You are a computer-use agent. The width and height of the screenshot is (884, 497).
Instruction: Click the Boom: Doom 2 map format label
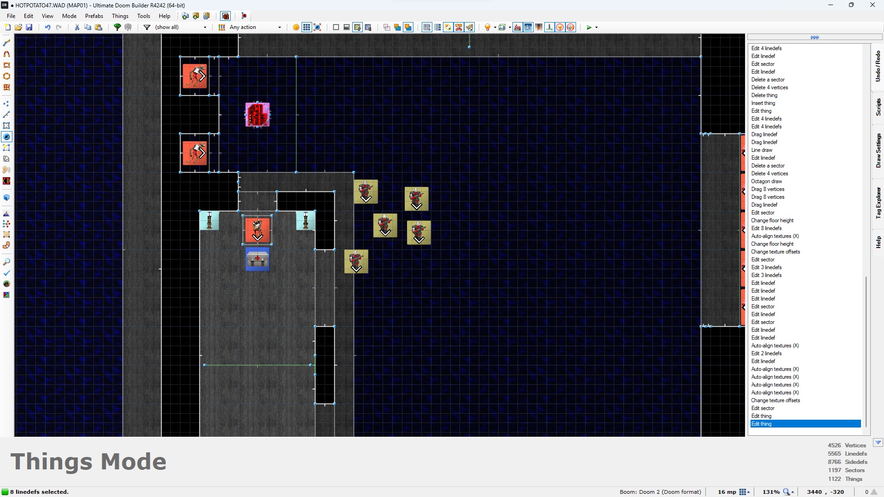660,492
